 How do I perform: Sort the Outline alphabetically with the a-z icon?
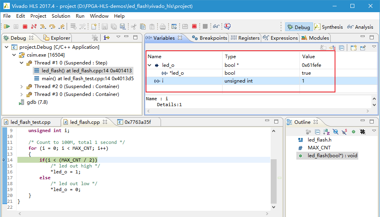pyautogui.click(x=326, y=132)
